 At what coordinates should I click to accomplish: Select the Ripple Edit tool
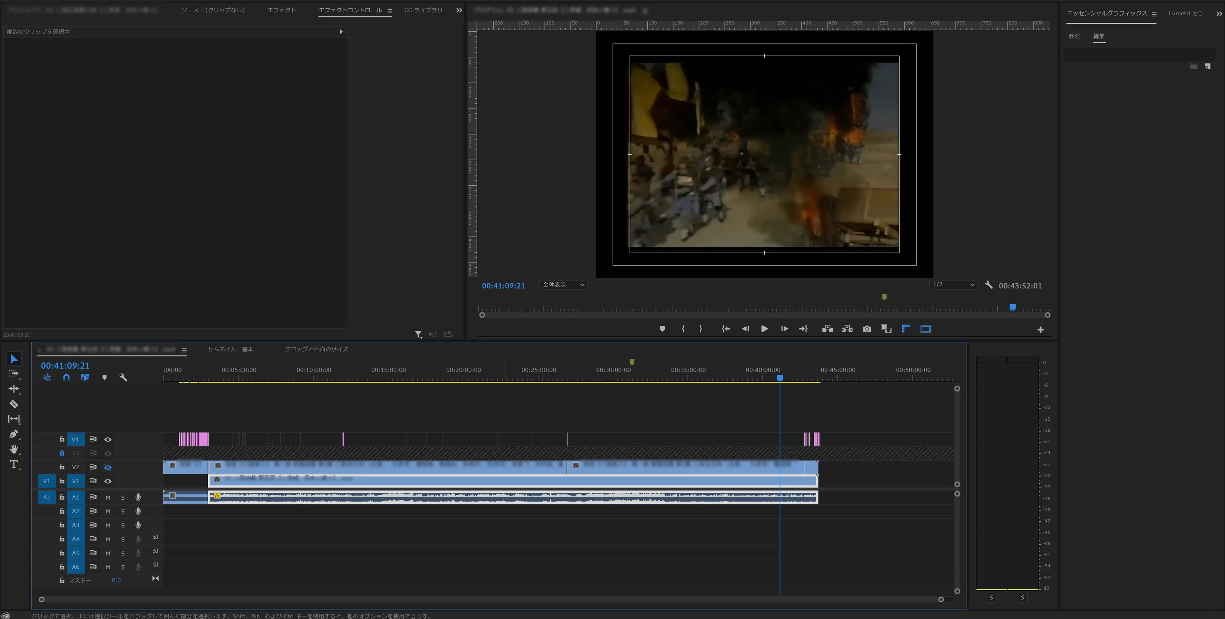click(x=14, y=389)
